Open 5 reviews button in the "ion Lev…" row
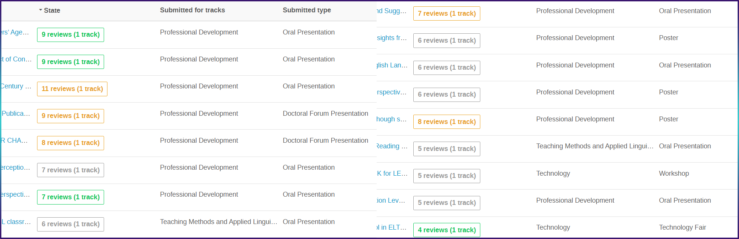Viewport: 739px width, 239px height. (447, 203)
